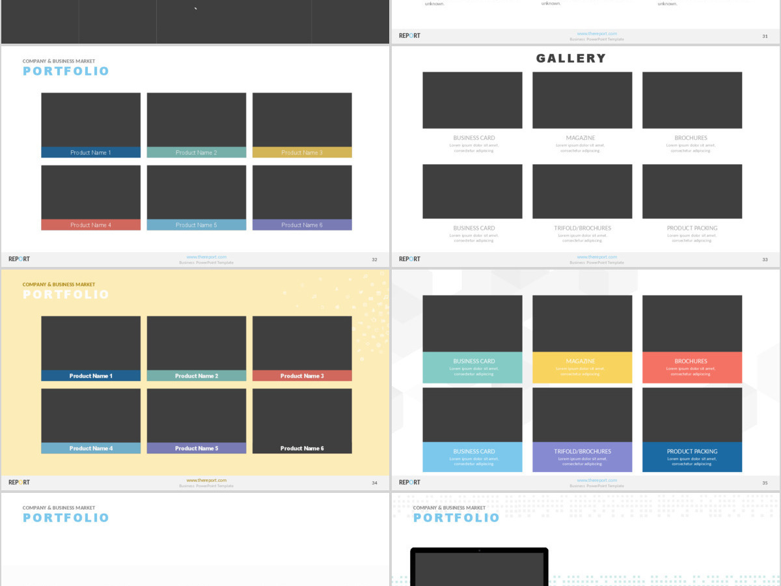Select the image placeholder above dark blue PRODUCT PACKING block
This screenshot has width=781, height=586.
(x=692, y=415)
